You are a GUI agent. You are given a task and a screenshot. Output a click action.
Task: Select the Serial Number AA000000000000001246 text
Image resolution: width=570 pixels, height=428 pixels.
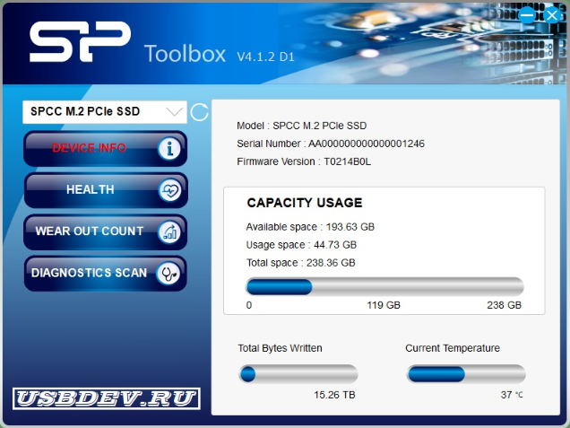point(331,144)
